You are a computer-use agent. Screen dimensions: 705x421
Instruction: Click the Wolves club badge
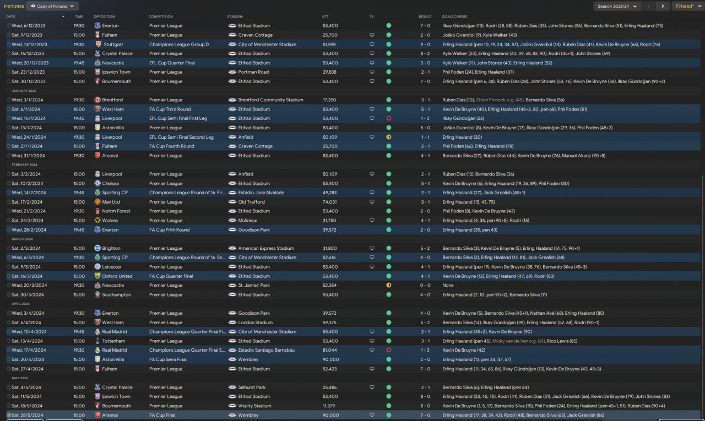click(97, 221)
